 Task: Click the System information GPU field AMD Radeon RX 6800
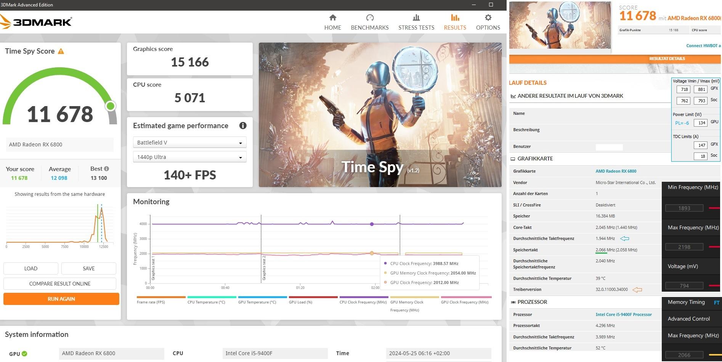point(112,353)
